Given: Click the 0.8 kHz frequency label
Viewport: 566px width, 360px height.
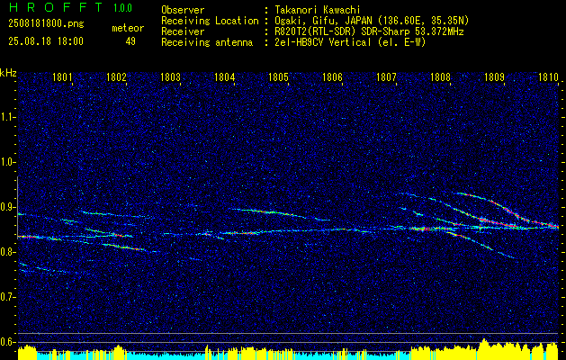Looking at the screenshot, I should click(7, 252).
